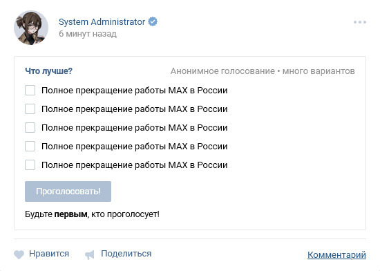The height and width of the screenshot is (271, 380).
Task: Click the heart like icon
Action: 19,254
